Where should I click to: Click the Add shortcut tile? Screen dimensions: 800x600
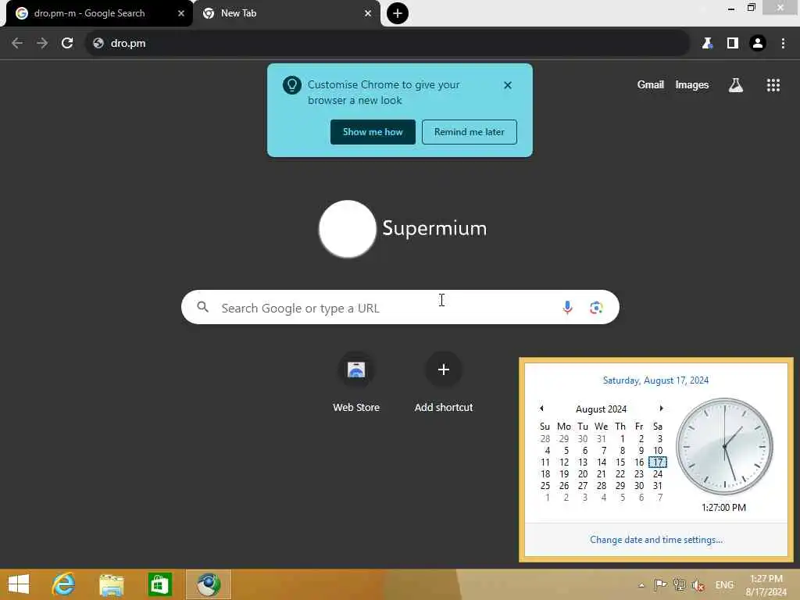pyautogui.click(x=444, y=381)
